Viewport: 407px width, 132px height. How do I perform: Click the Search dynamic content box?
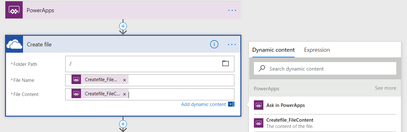click(x=328, y=69)
